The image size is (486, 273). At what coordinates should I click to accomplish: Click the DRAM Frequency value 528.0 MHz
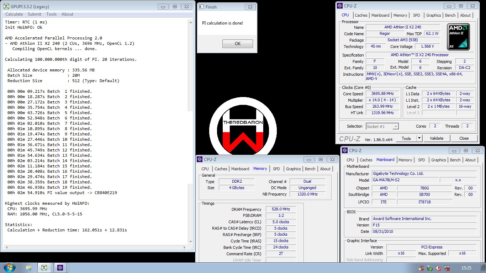(281, 209)
